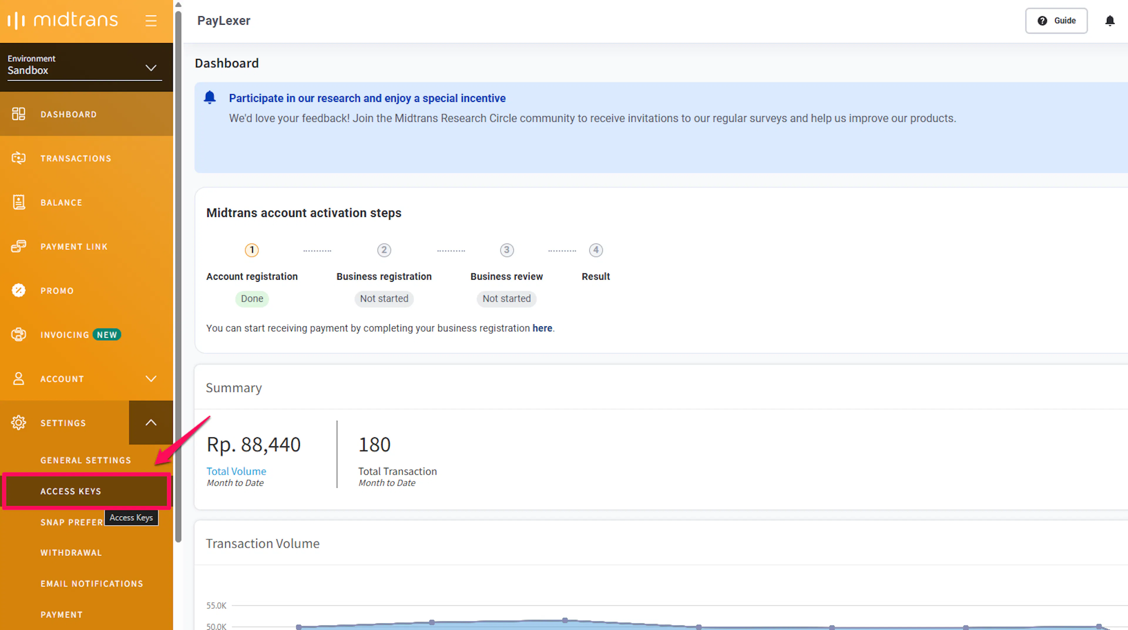Open Invoicing menu item
The height and width of the screenshot is (630, 1128).
(x=86, y=335)
